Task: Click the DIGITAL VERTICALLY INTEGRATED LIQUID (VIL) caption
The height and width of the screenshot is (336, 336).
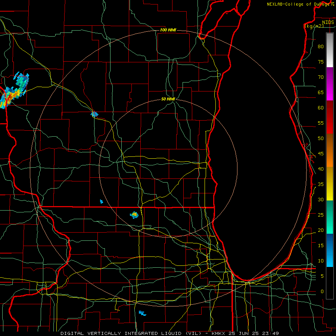Action: click(x=132, y=333)
